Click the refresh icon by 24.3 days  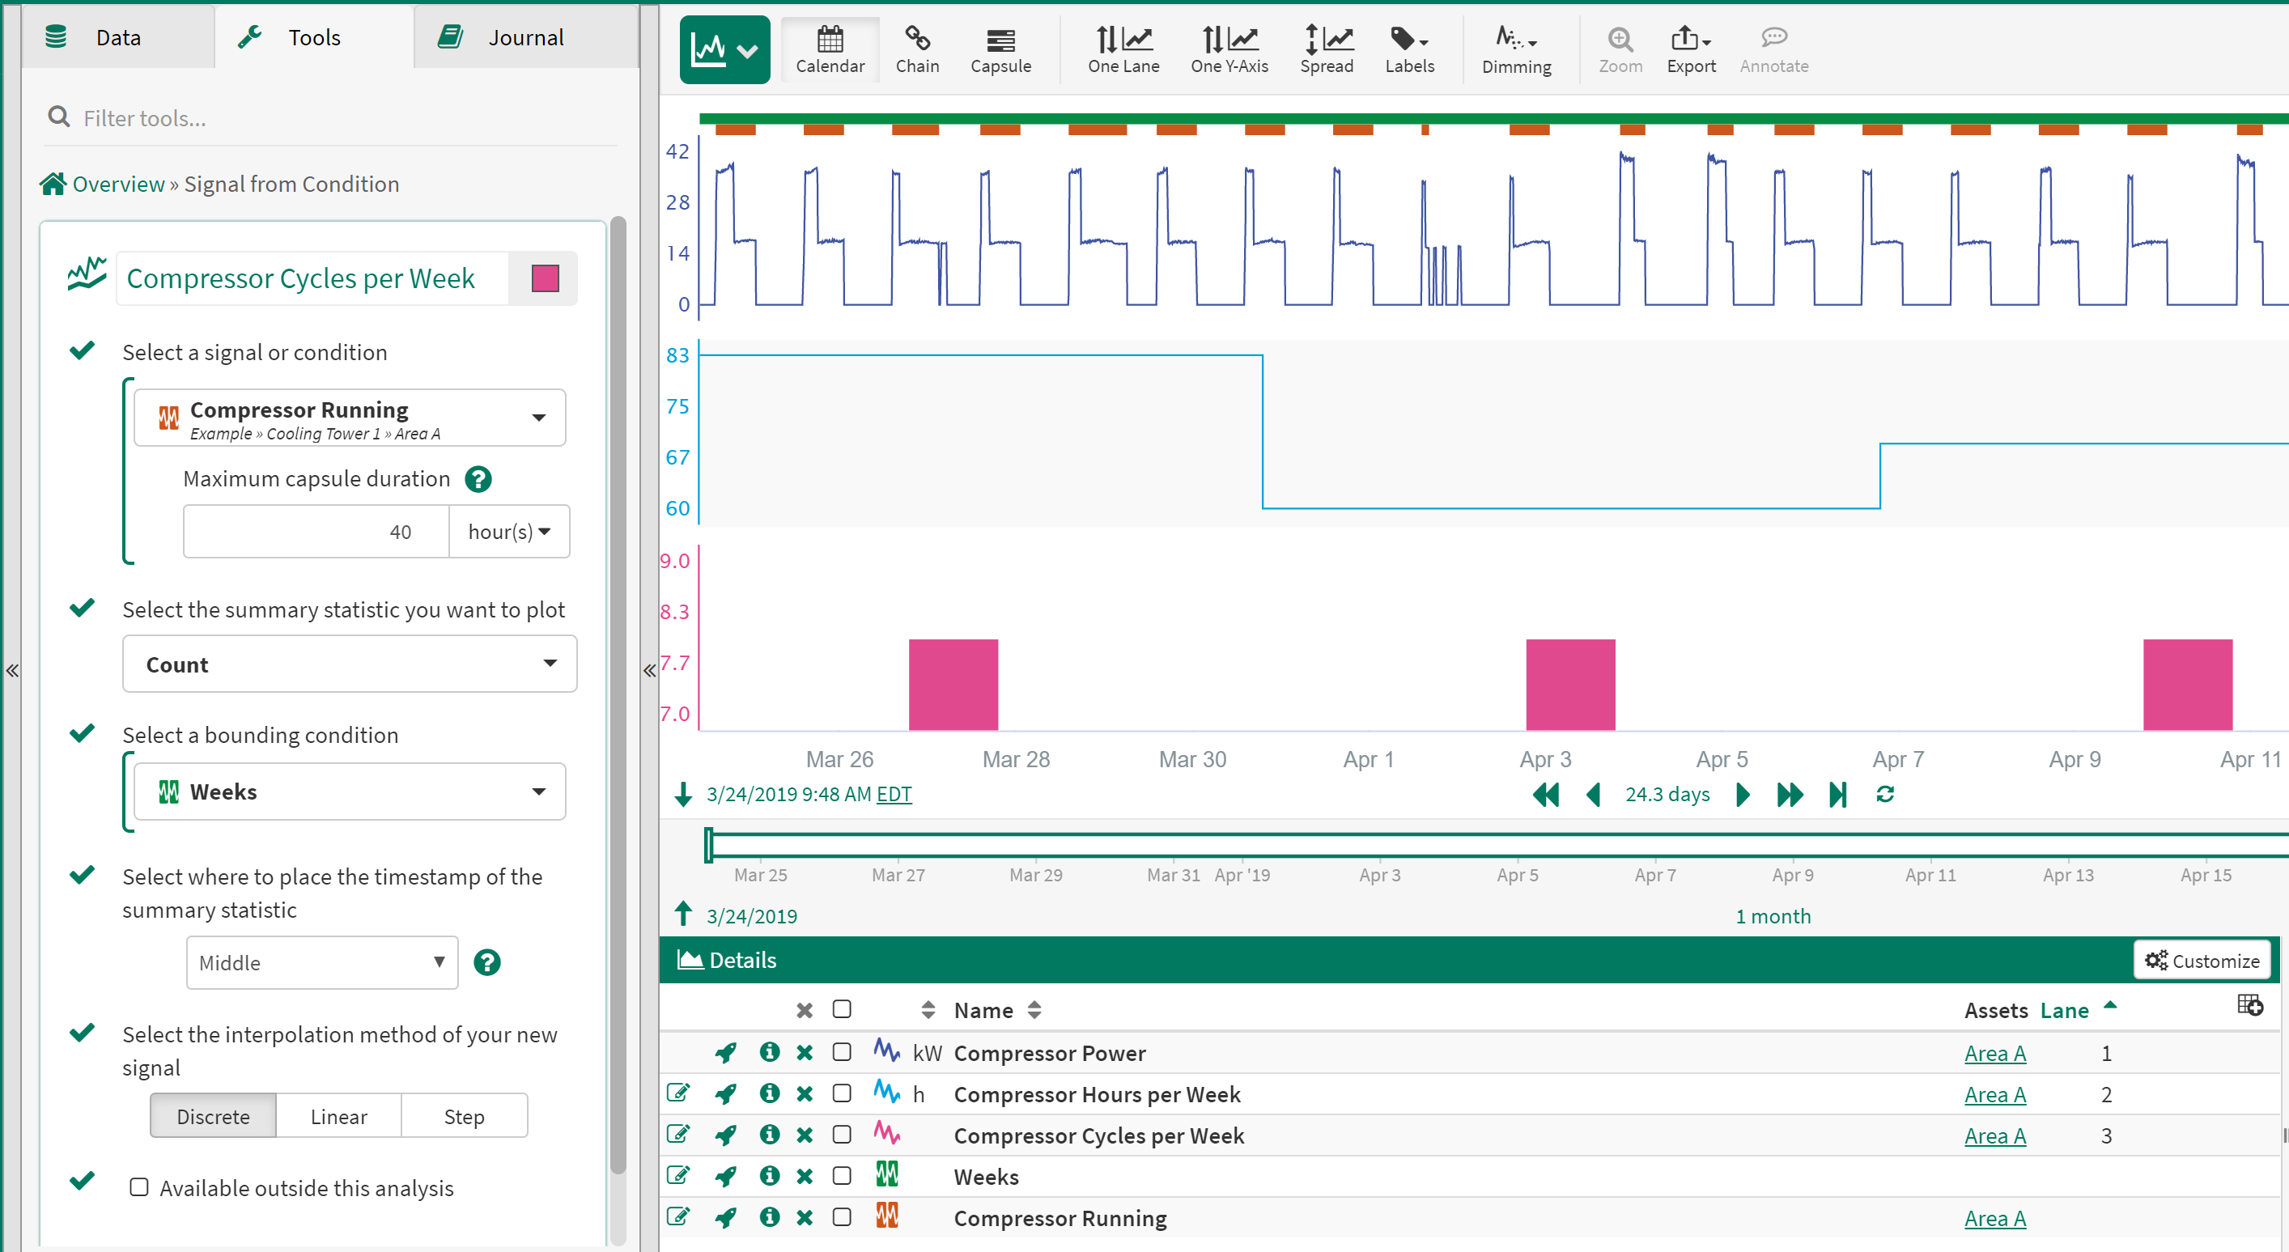click(1884, 795)
